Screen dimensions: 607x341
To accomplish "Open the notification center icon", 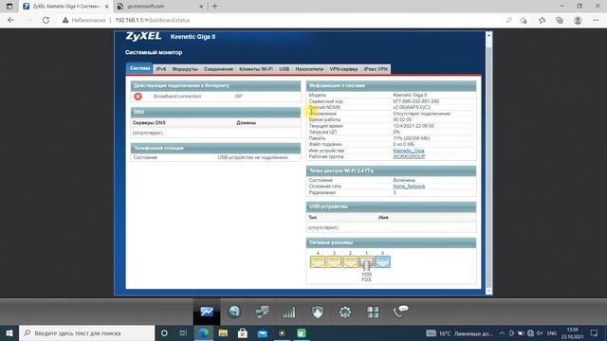I will point(595,332).
